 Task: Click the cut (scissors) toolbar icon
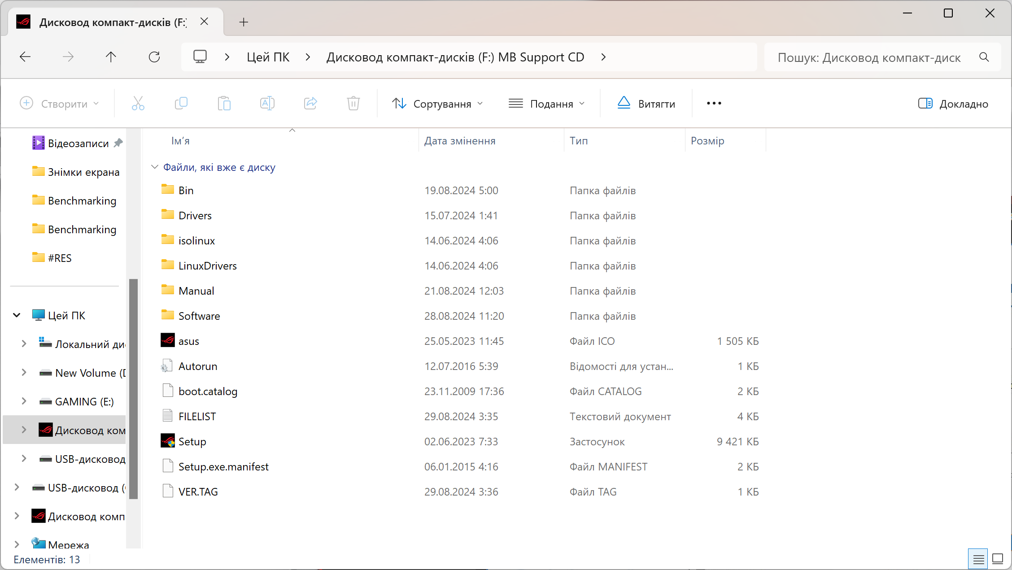(138, 103)
